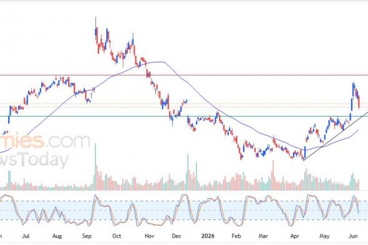Click the Dec label on time axis
The width and height of the screenshot is (368, 245).
[x=177, y=236]
